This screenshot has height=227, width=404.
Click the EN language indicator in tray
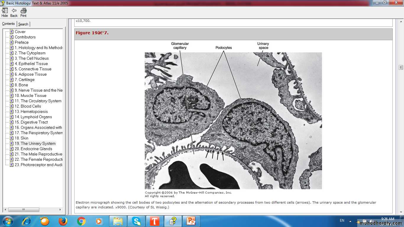coord(342,220)
